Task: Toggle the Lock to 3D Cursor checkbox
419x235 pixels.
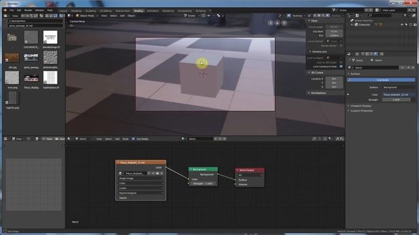Action: [341, 63]
